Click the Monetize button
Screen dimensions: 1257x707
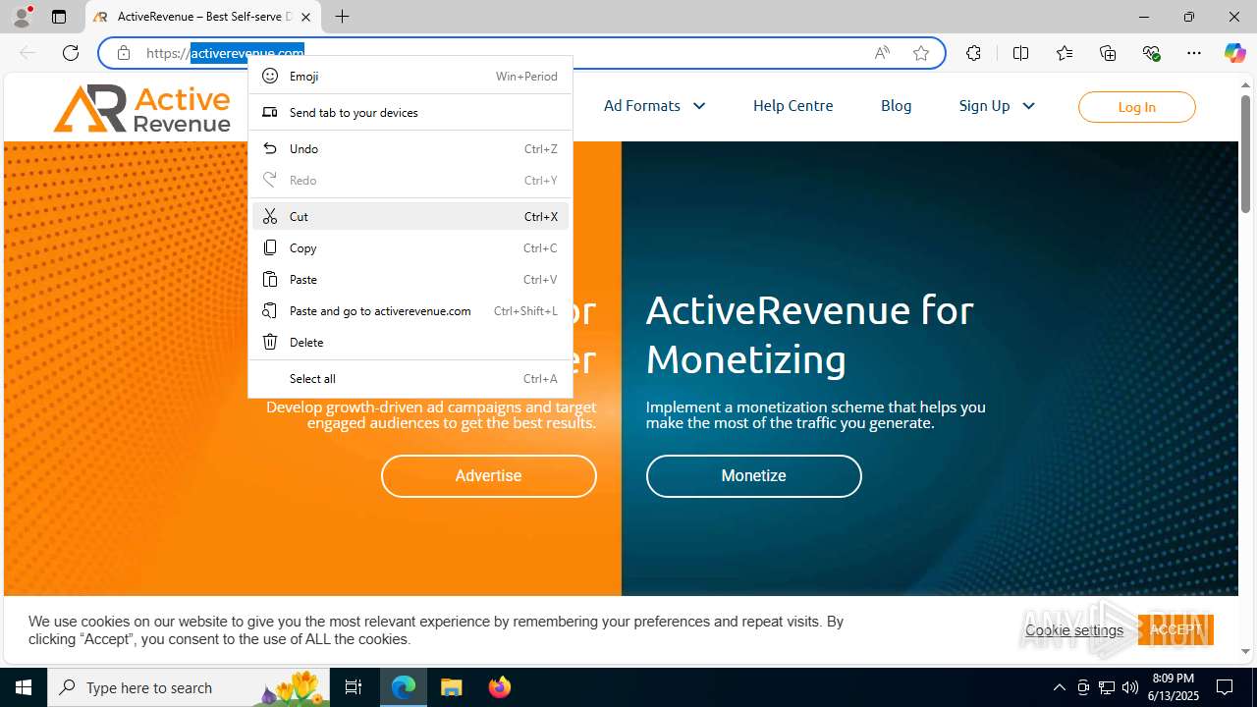[753, 476]
